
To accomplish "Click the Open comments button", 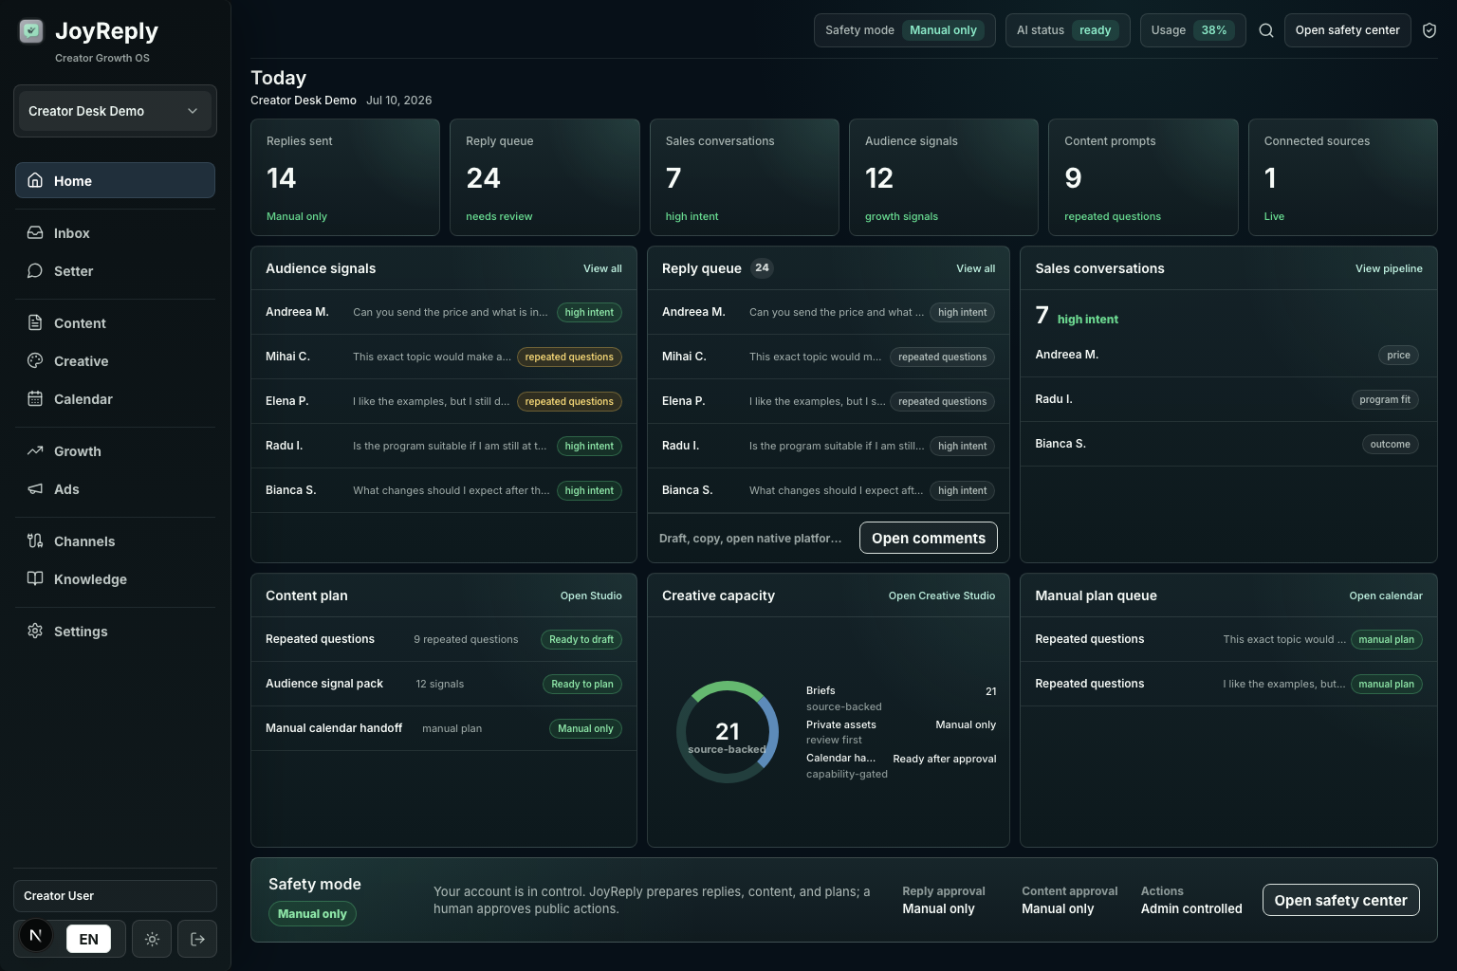I will click(x=928, y=538).
